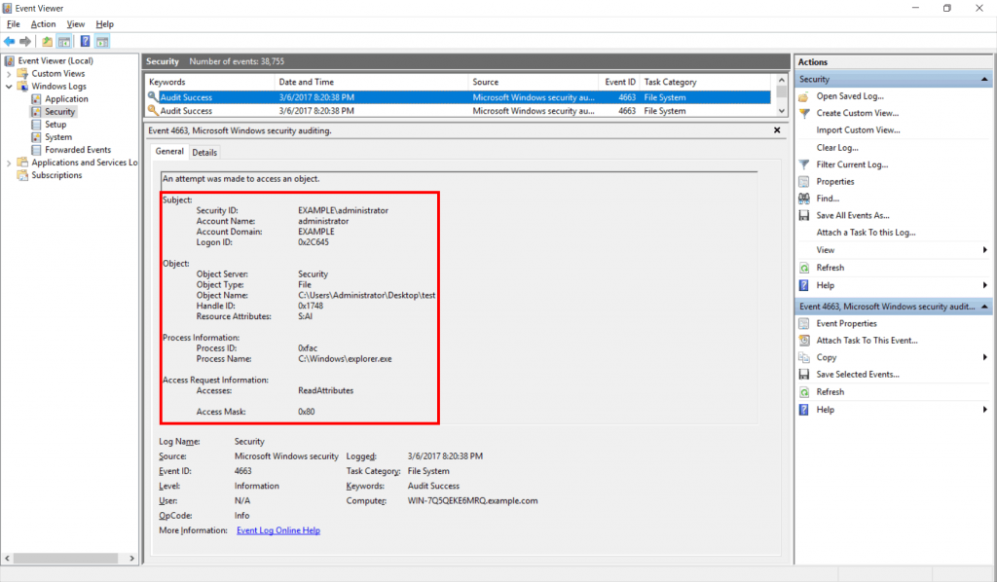Screen dimensions: 997x582
Task: Switch to the Details tab
Action: [204, 152]
